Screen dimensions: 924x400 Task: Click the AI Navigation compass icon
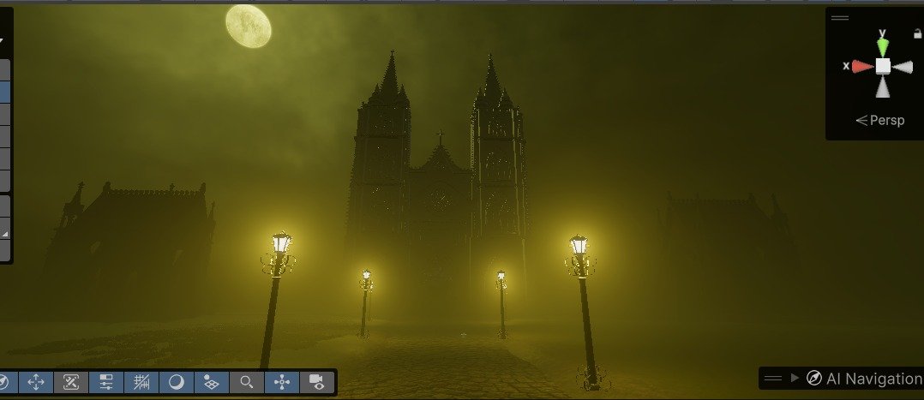tap(813, 379)
